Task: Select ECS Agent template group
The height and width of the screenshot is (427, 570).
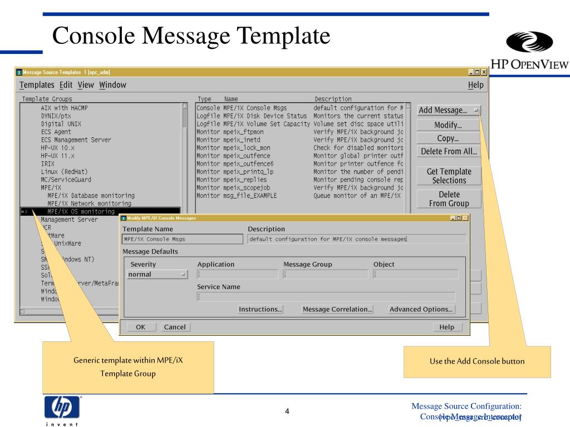Action: 56,132
